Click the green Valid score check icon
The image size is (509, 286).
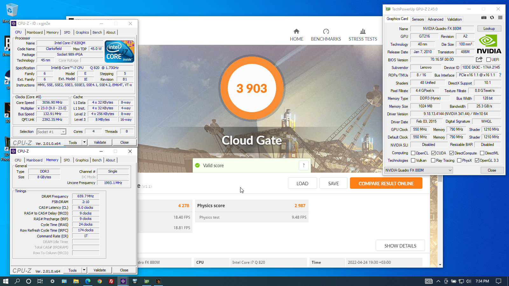(197, 165)
